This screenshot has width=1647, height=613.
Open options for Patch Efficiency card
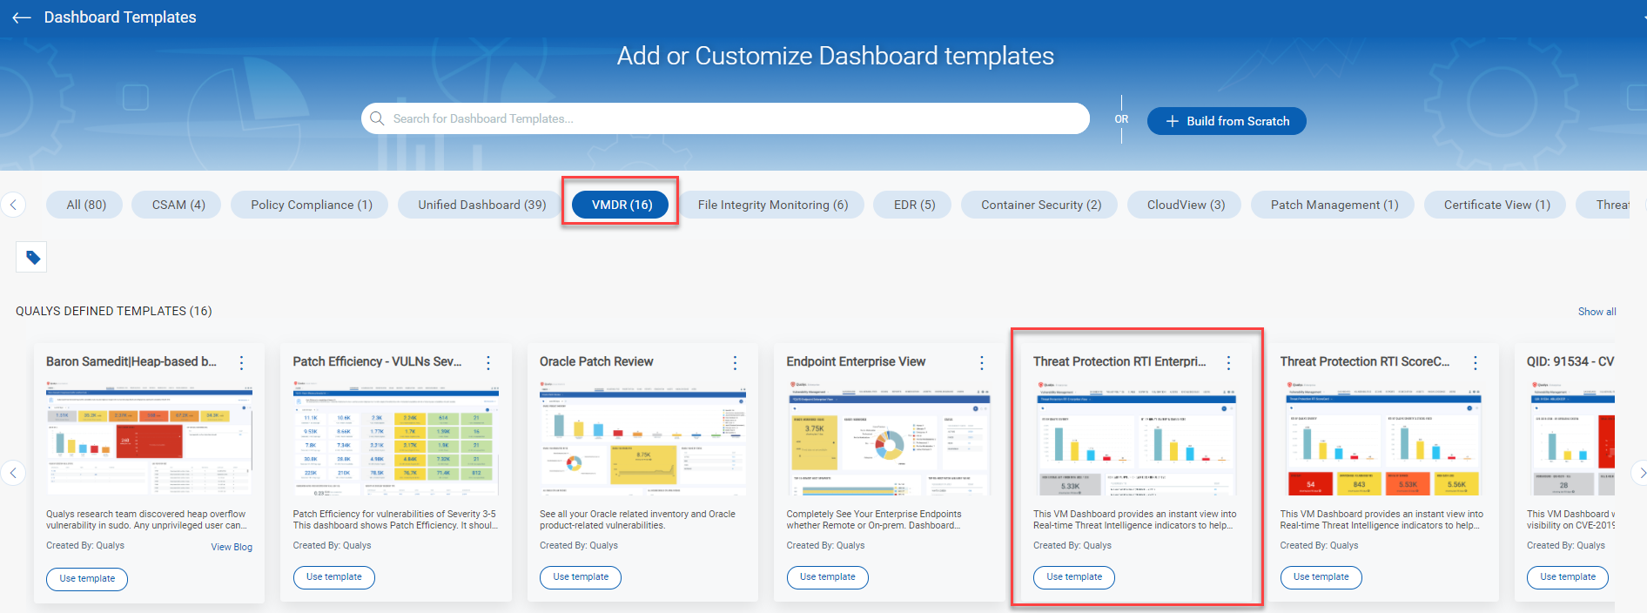click(x=488, y=363)
